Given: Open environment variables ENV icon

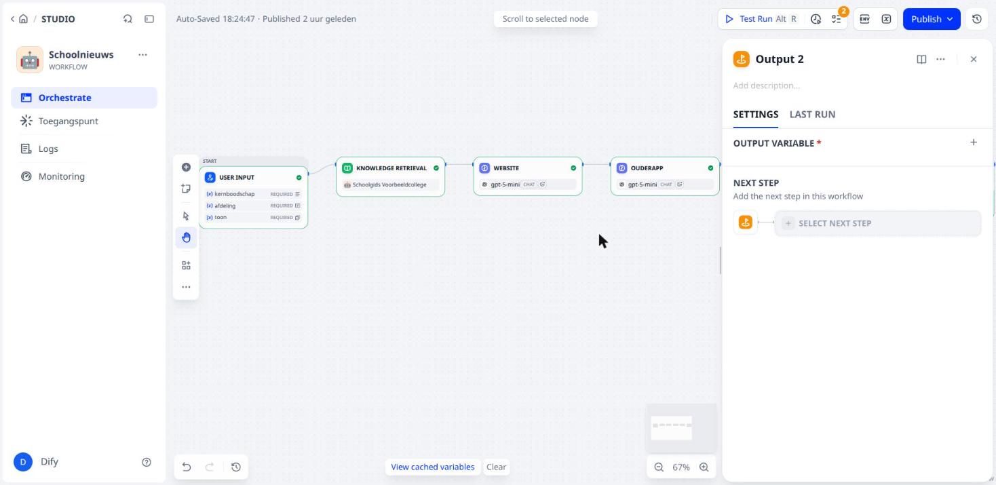Looking at the screenshot, I should (865, 19).
